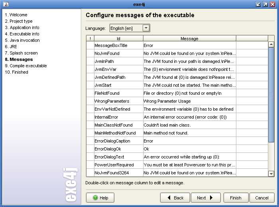Image resolution: width=279 pixels, height=207 pixels.
Task: Click the vertical scrollbar thumb of the messages table
Action: [x=271, y=95]
